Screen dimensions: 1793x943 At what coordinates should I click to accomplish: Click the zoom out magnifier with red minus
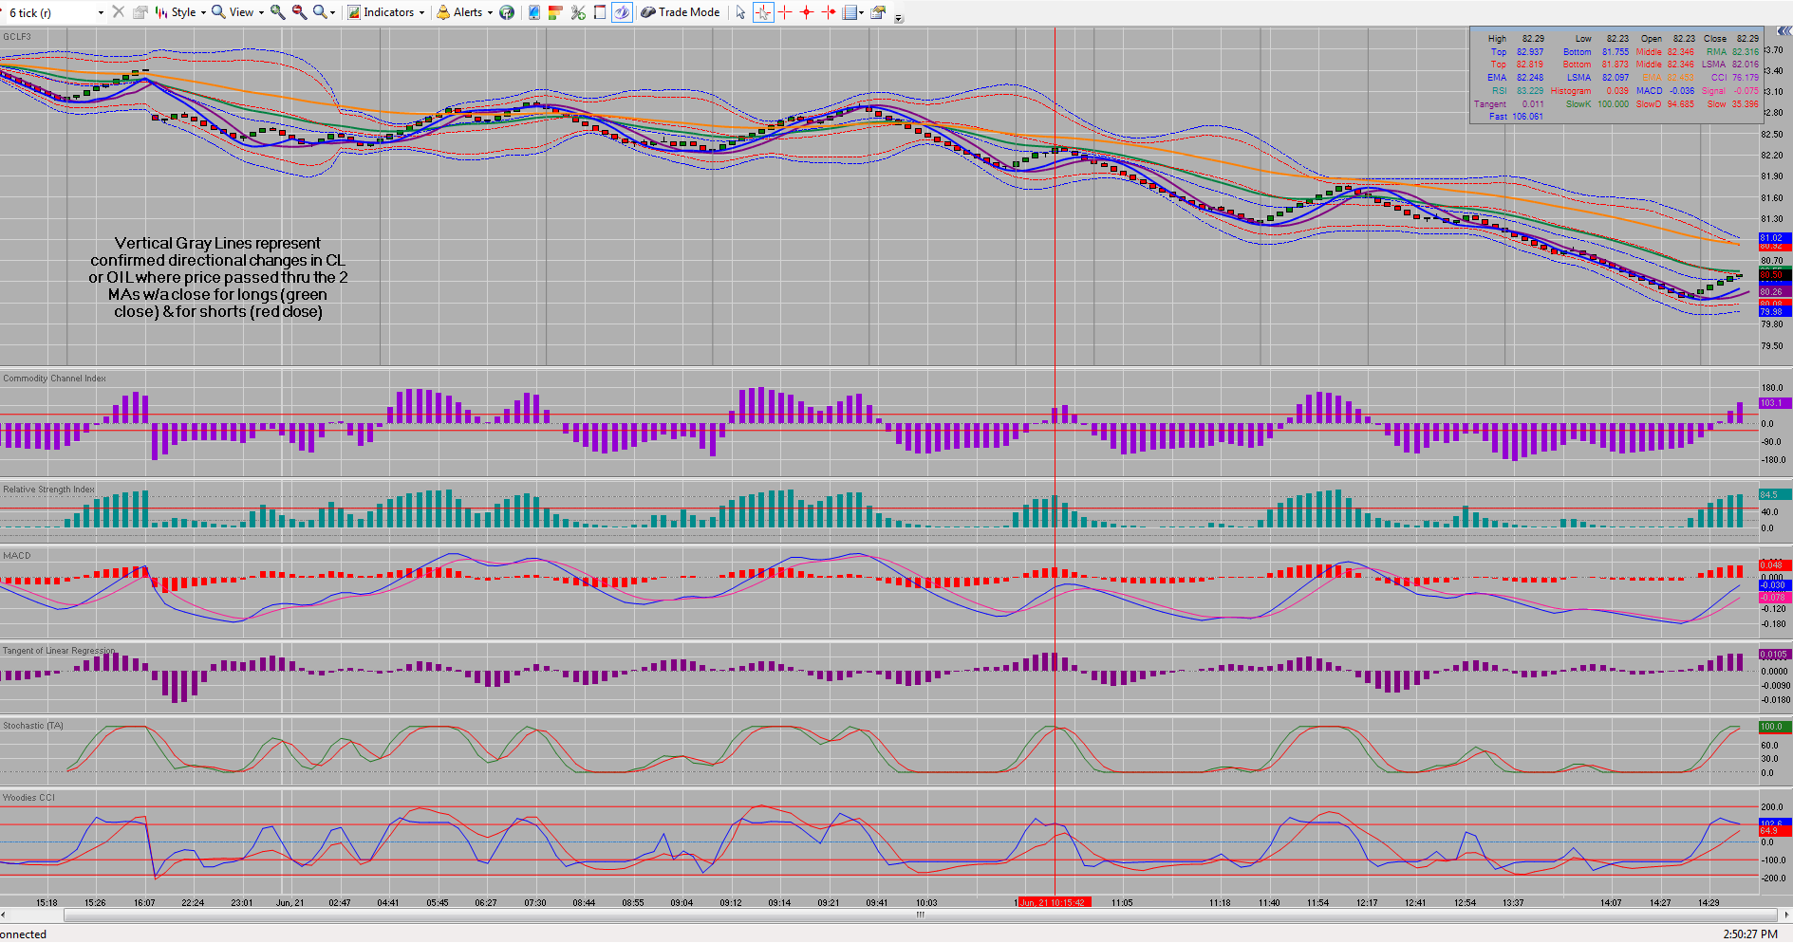point(300,12)
